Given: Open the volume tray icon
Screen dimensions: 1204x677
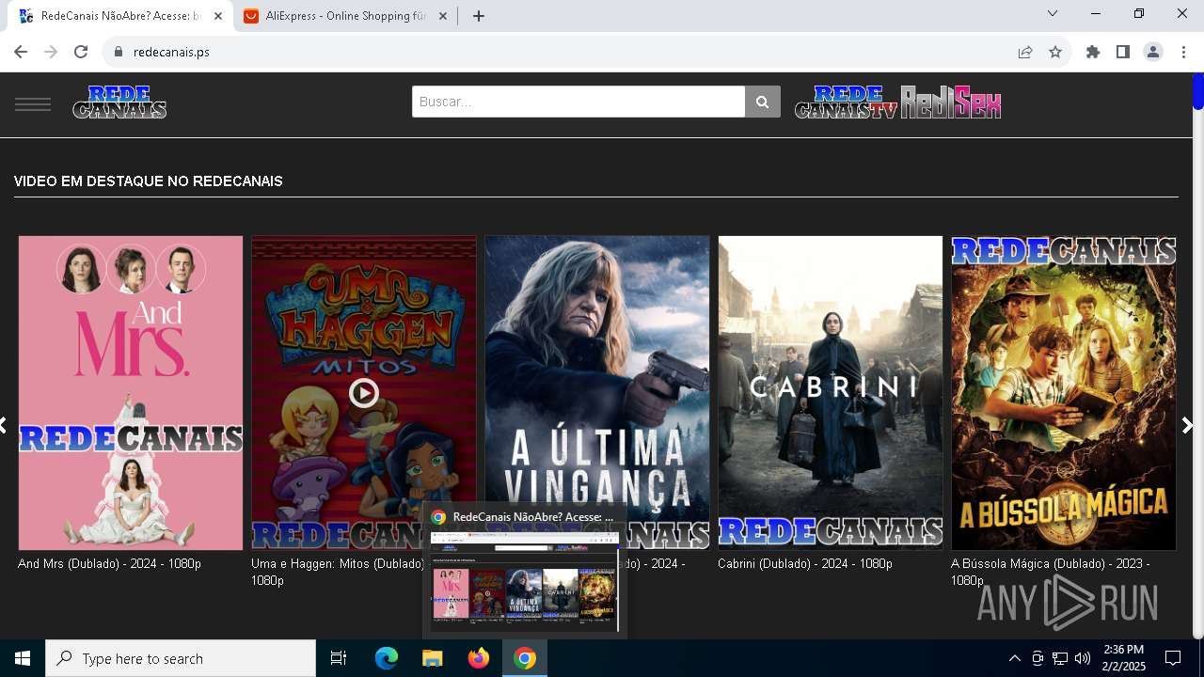Looking at the screenshot, I should (1083, 658).
